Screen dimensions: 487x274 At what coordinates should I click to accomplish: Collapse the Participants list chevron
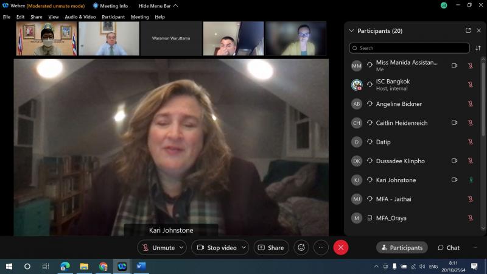[x=351, y=31]
